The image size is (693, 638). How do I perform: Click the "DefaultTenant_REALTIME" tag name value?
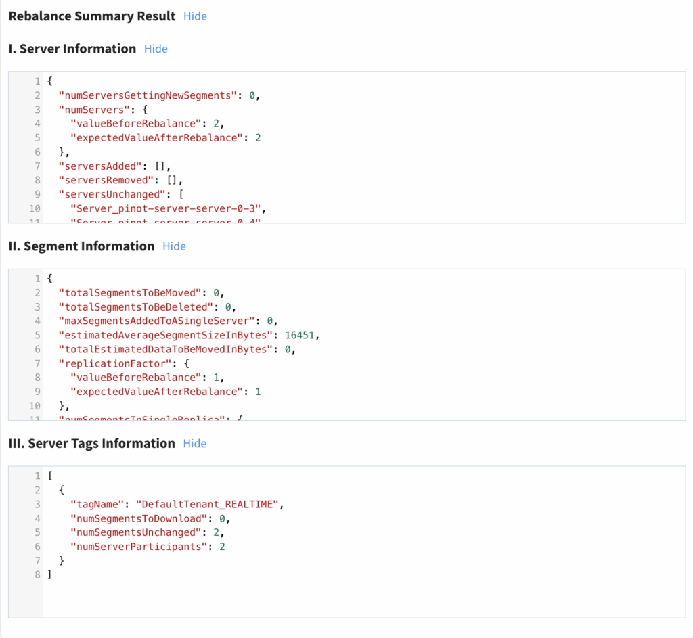tap(206, 505)
